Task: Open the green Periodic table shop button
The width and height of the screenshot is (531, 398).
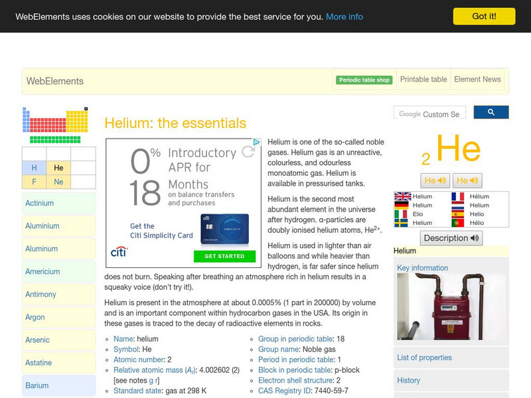Action: [x=364, y=80]
